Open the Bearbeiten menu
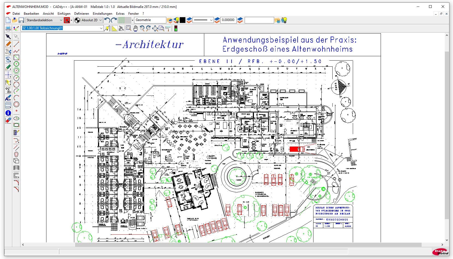This screenshot has height=259, width=453. [31, 13]
